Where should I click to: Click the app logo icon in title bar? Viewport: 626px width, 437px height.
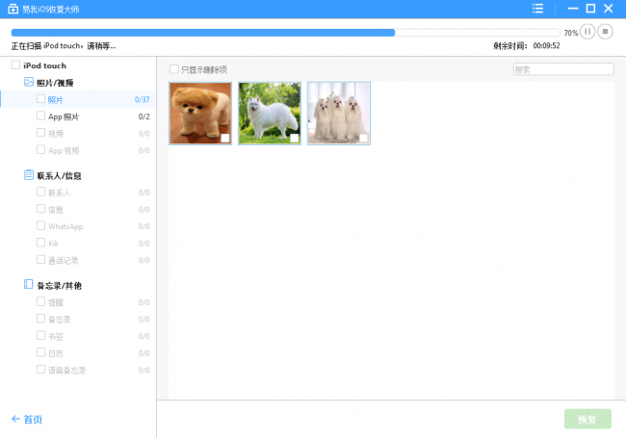point(13,9)
